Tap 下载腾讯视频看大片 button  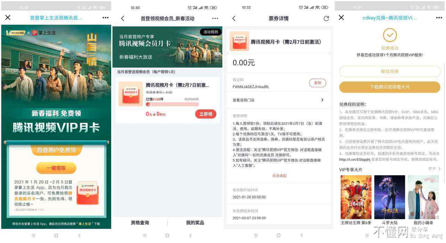pos(390,87)
